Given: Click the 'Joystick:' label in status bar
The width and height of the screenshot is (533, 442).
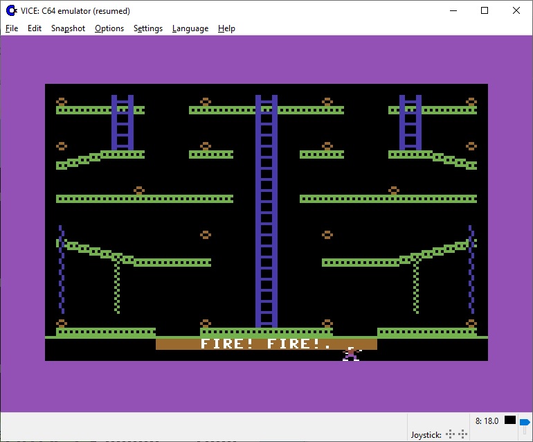Looking at the screenshot, I should 426,435.
